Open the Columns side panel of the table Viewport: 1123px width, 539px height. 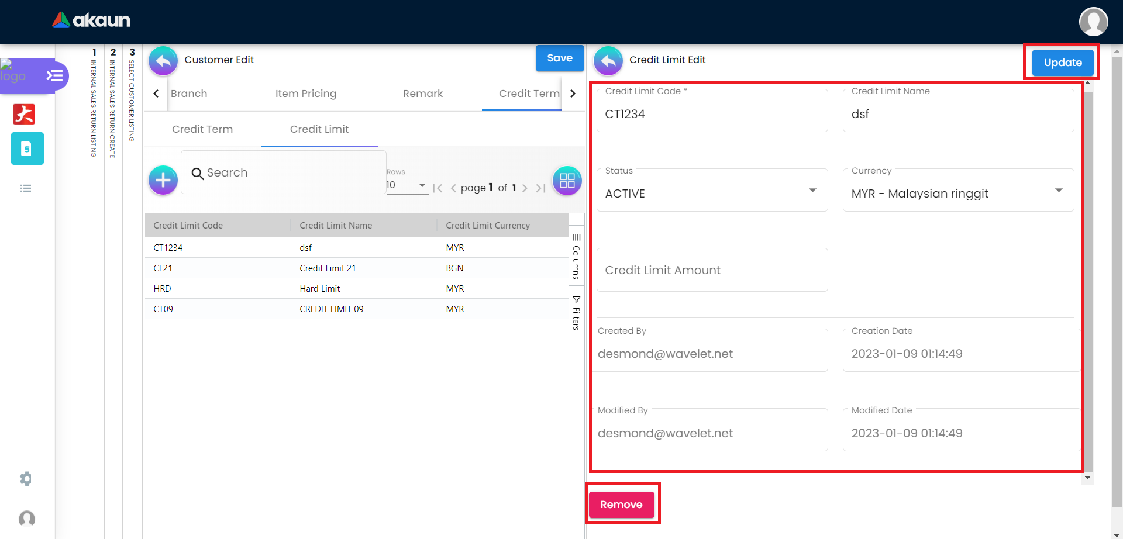[577, 256]
